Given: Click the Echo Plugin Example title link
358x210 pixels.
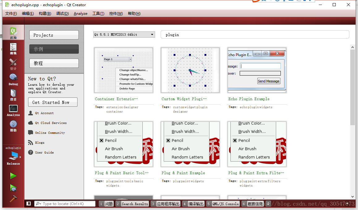Looking at the screenshot, I should pyautogui.click(x=249, y=99).
